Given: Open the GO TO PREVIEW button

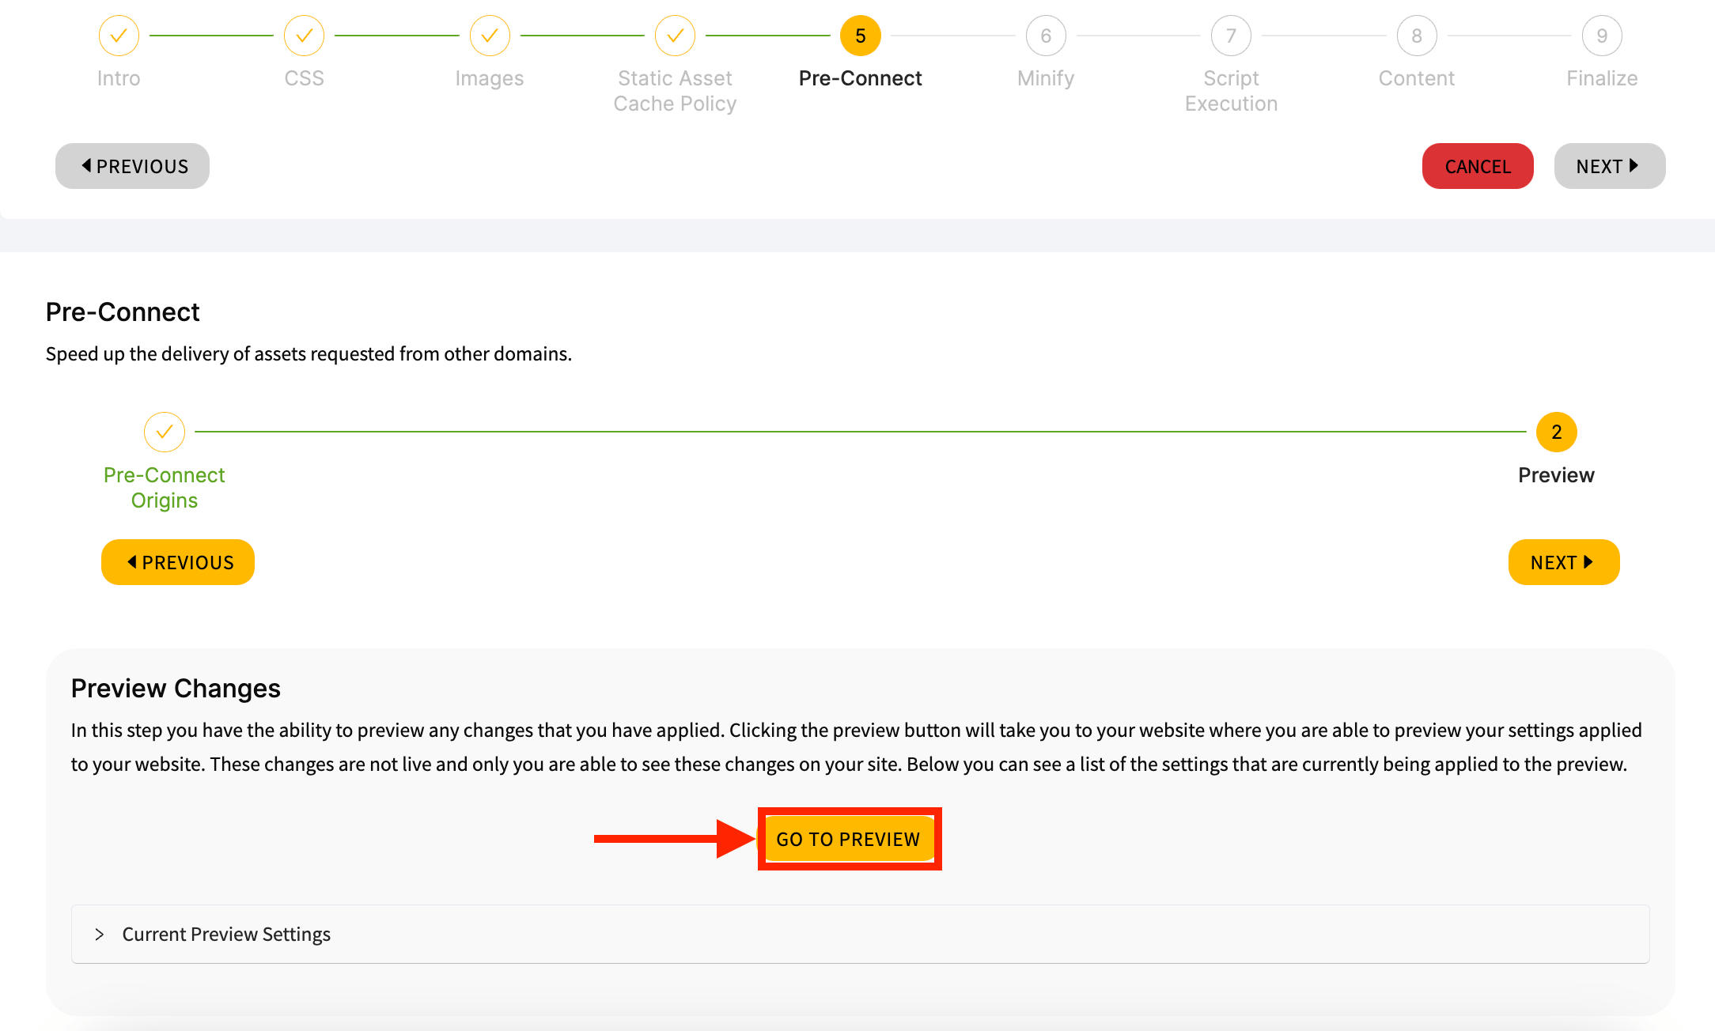Looking at the screenshot, I should click(x=849, y=839).
